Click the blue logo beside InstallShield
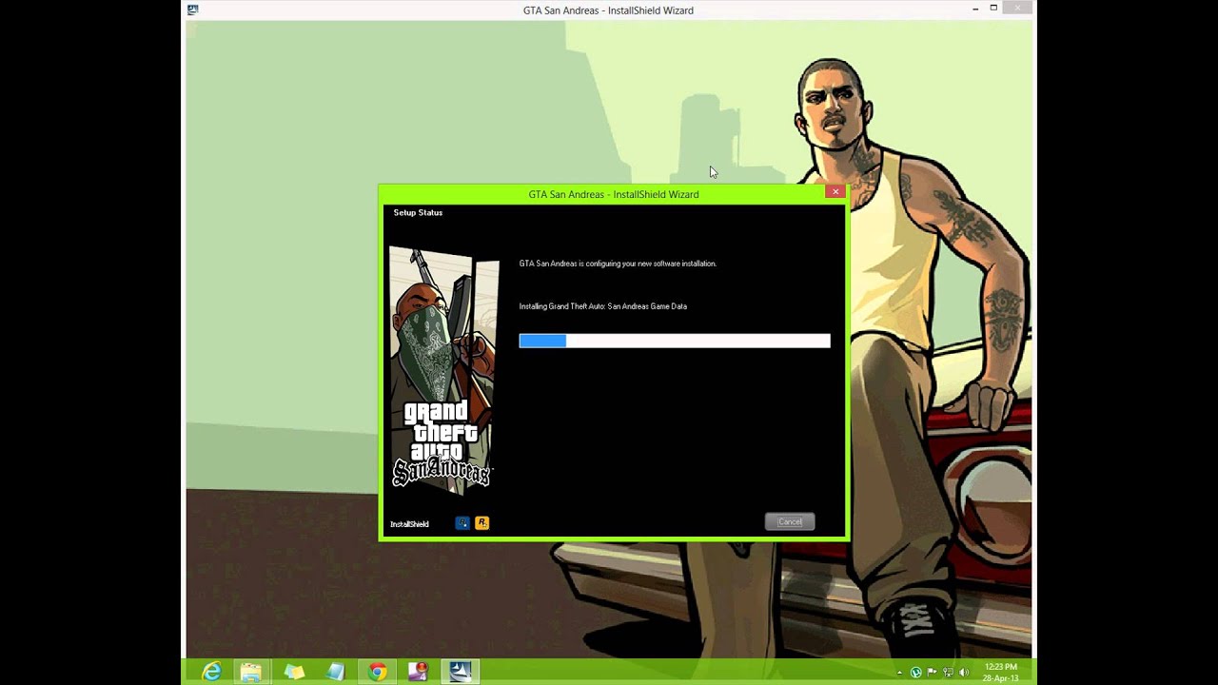The height and width of the screenshot is (685, 1218). pyautogui.click(x=462, y=523)
